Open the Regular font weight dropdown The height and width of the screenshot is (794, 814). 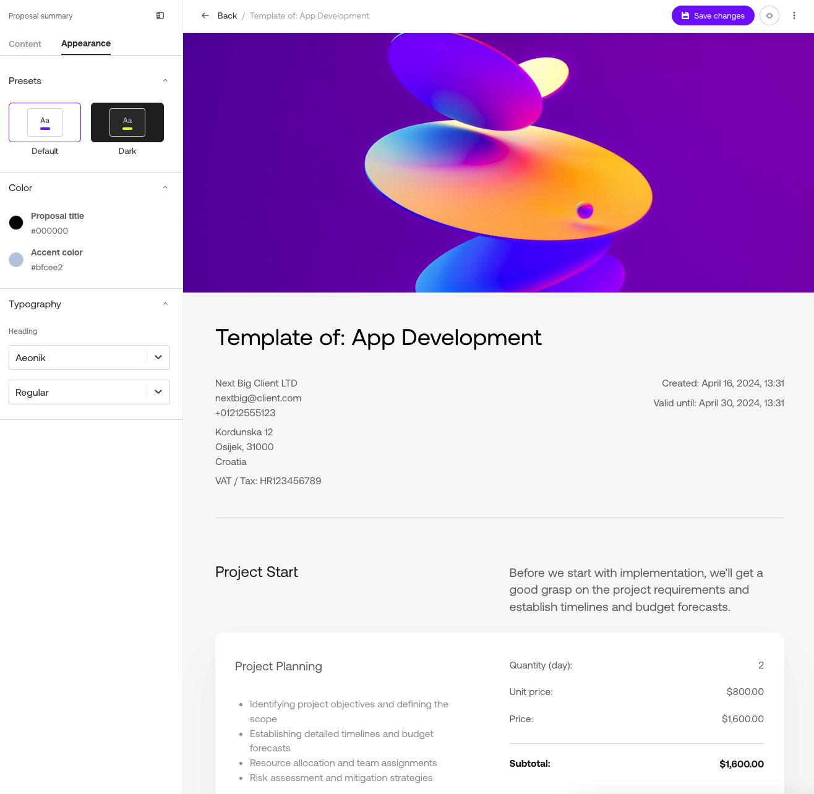pyautogui.click(x=89, y=392)
